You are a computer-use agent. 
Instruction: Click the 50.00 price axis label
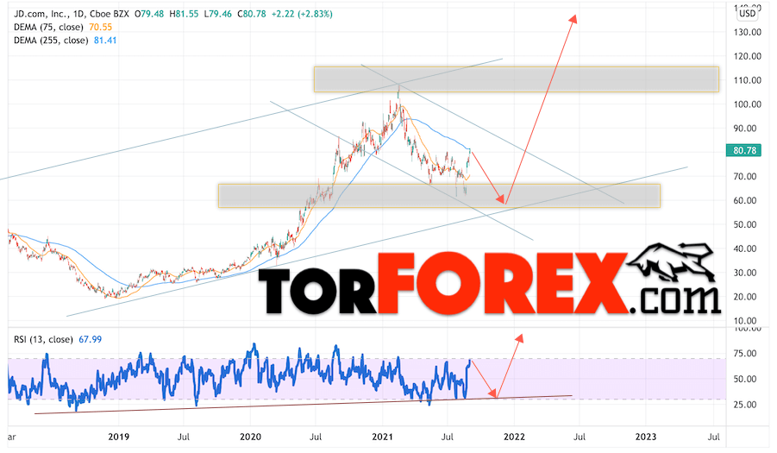pyautogui.click(x=745, y=224)
